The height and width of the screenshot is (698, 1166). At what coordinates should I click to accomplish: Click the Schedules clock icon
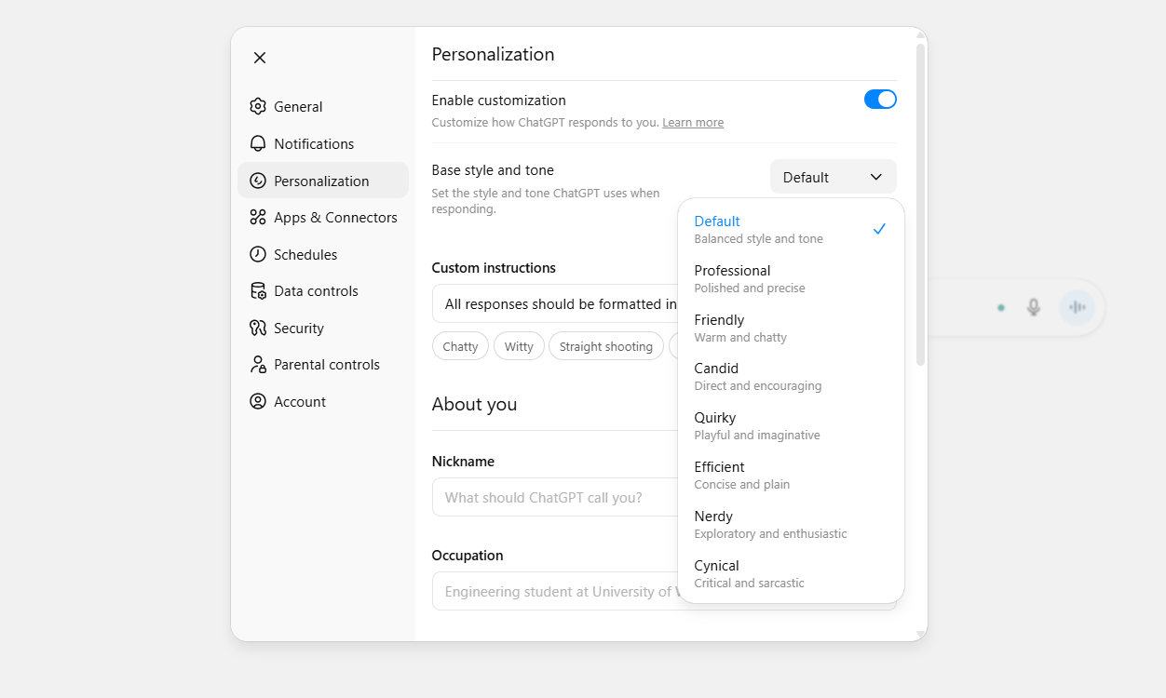pyautogui.click(x=258, y=254)
